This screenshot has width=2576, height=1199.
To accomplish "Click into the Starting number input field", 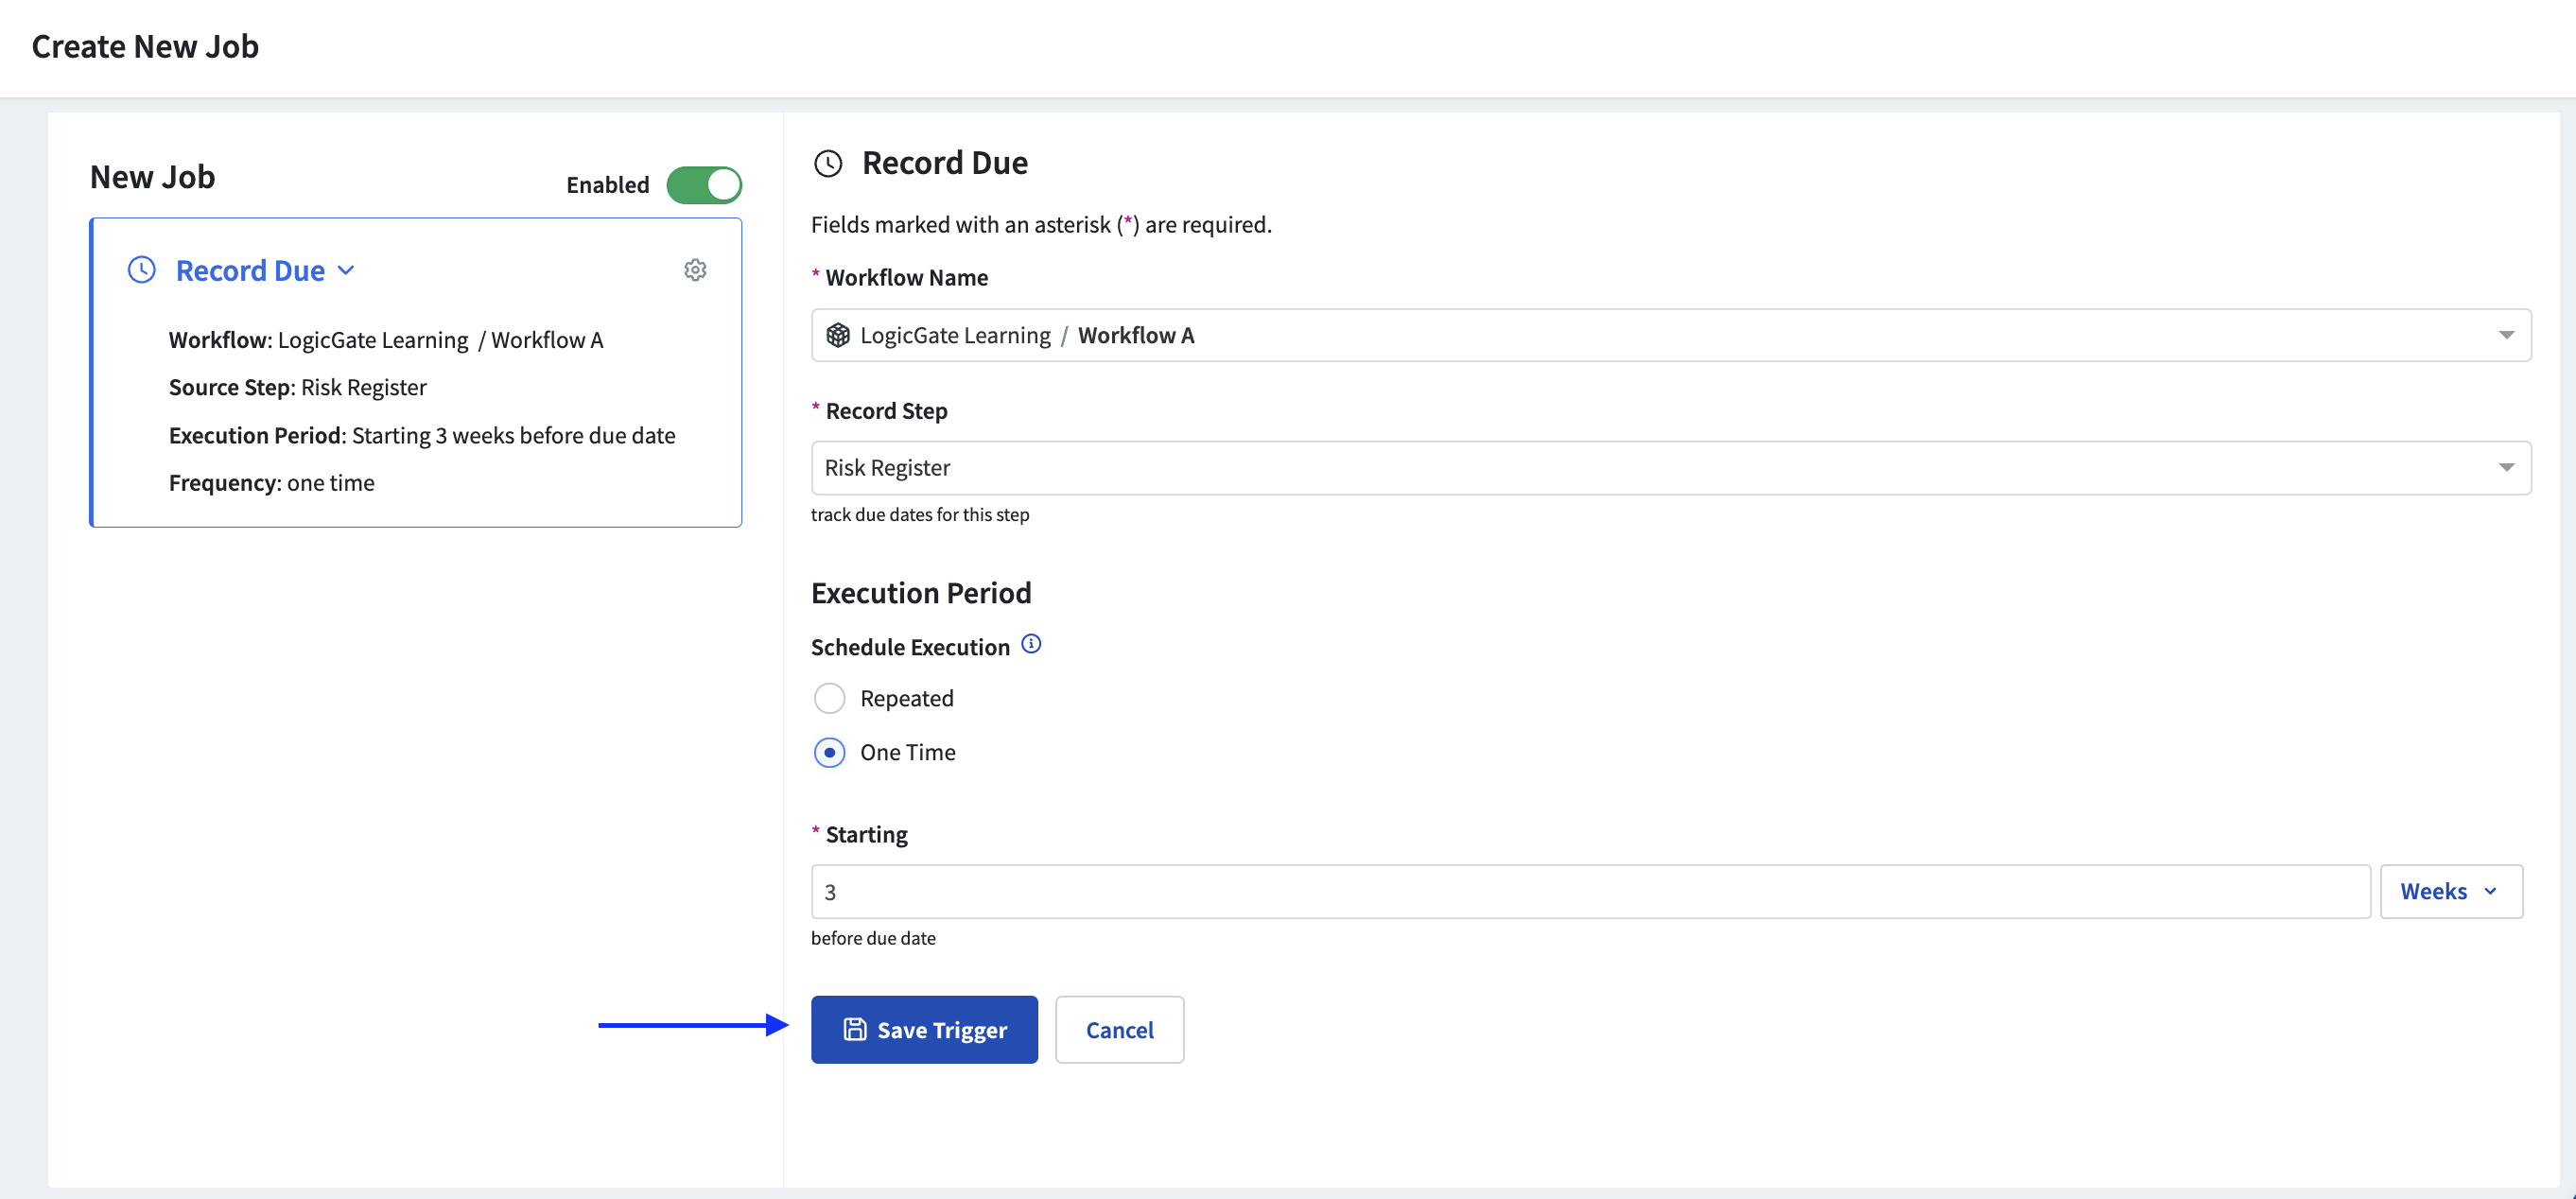I will click(1590, 891).
